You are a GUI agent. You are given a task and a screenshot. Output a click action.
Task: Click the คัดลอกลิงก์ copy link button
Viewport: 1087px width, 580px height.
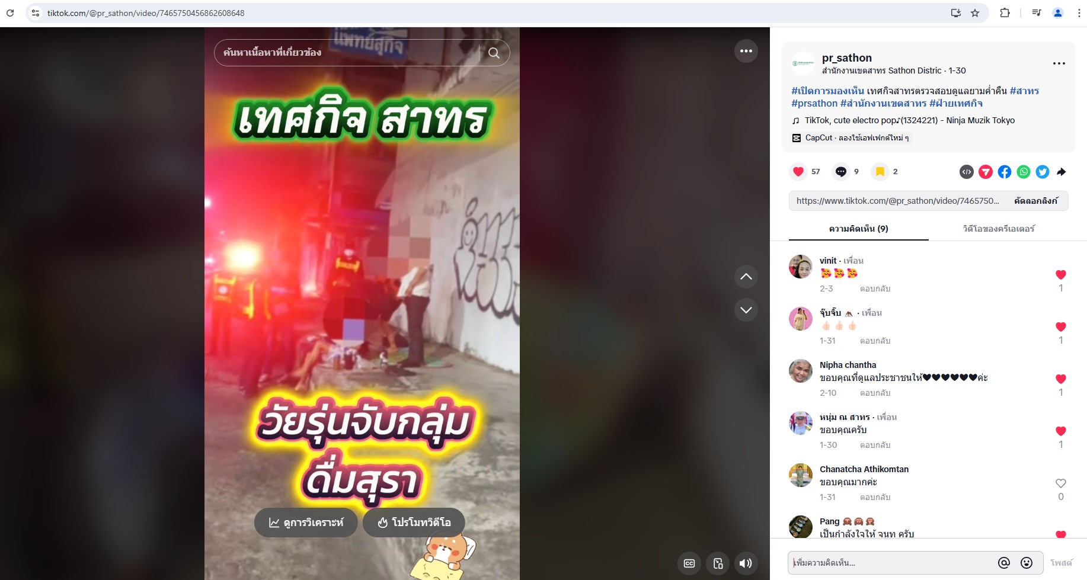[x=1035, y=201]
